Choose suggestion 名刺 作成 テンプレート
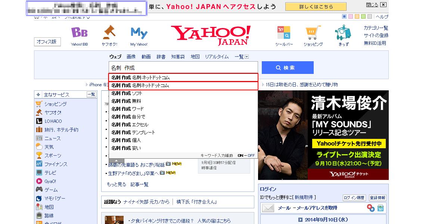Screen dimensions: 422x224 click(x=183, y=132)
